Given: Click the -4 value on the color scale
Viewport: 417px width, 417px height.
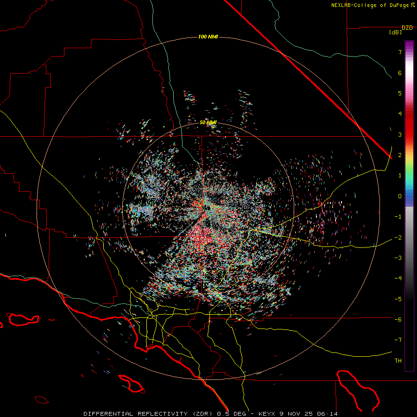Looking at the screenshot, I should pos(398,278).
